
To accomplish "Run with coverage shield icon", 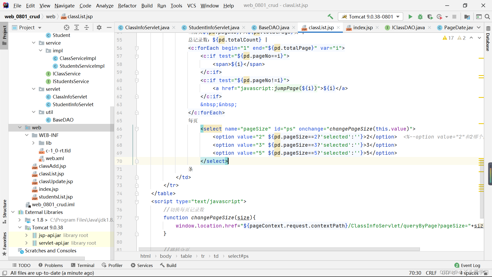I will pos(430,17).
